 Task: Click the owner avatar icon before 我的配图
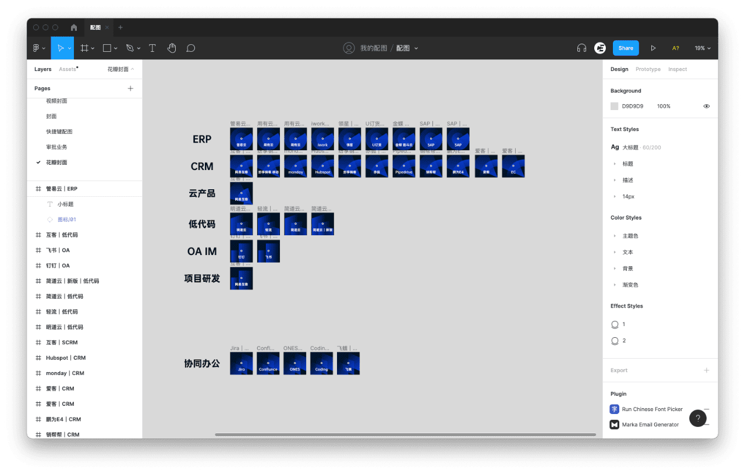point(349,48)
